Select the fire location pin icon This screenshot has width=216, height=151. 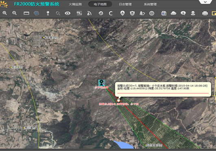click(122, 13)
